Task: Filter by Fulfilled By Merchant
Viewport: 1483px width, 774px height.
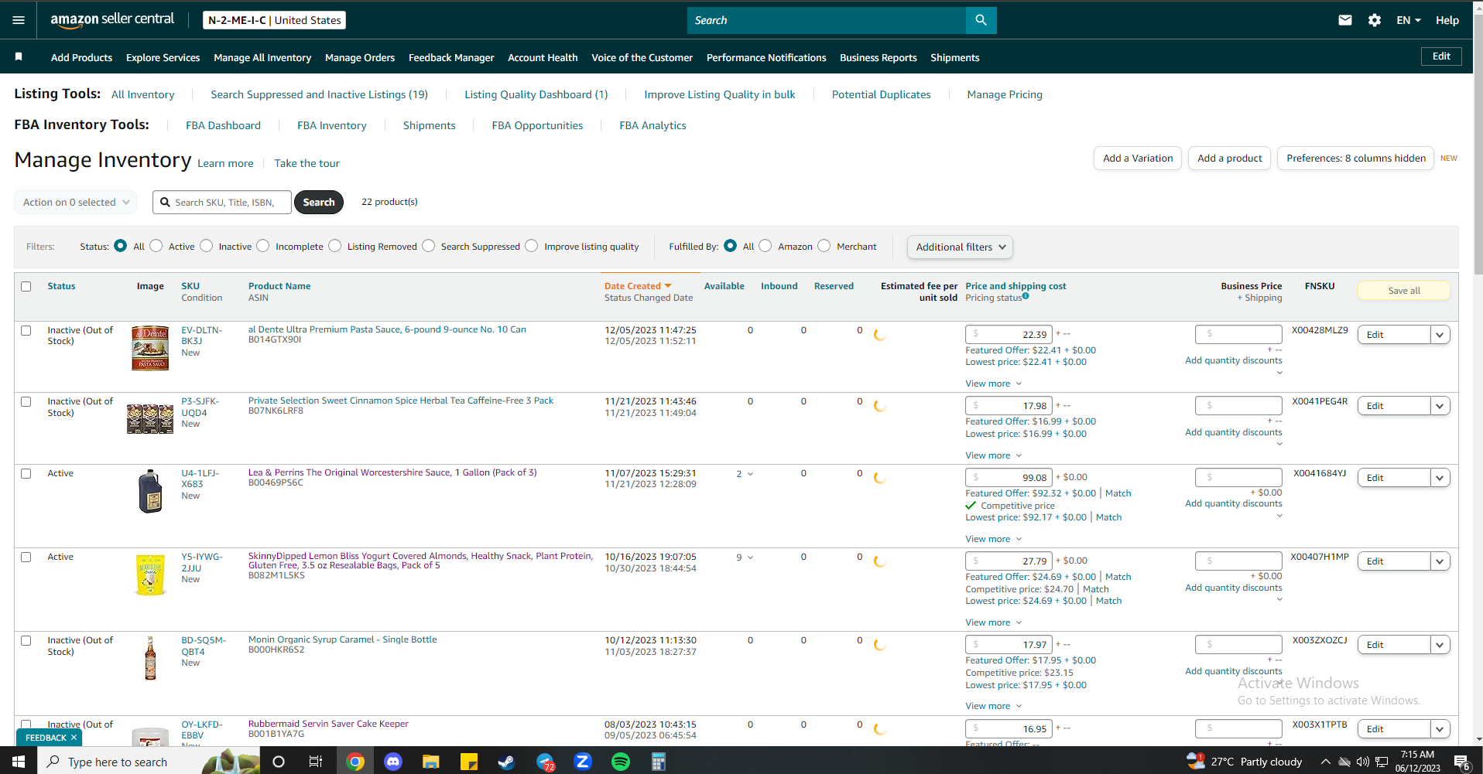Action: (824, 246)
